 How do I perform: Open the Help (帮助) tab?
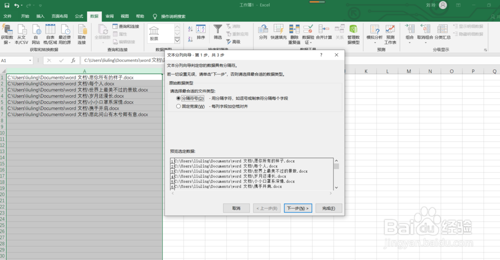(140, 16)
